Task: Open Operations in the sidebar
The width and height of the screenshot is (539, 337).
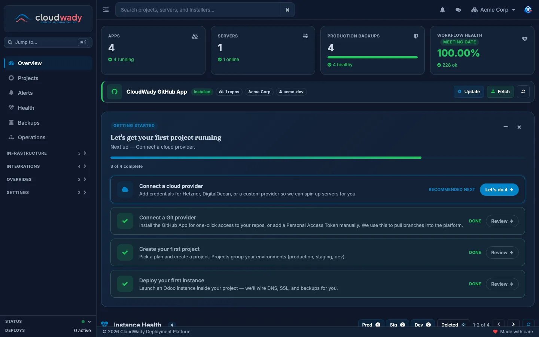Action: [48, 137]
